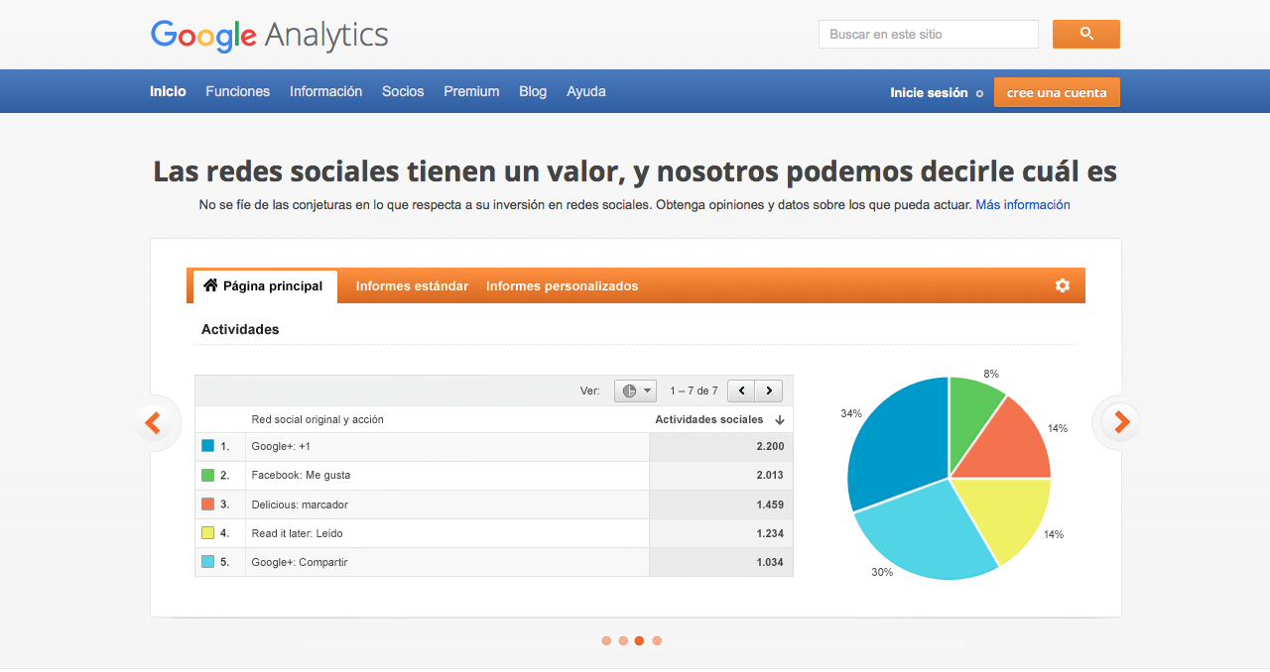Open the pie chart view dropdown
Image resolution: width=1270 pixels, height=672 pixels.
(x=635, y=391)
